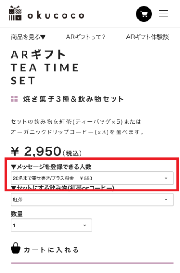Open the 数量 quantity dropdown showing 1
Viewport: 180px width, 273px height.
51,225
